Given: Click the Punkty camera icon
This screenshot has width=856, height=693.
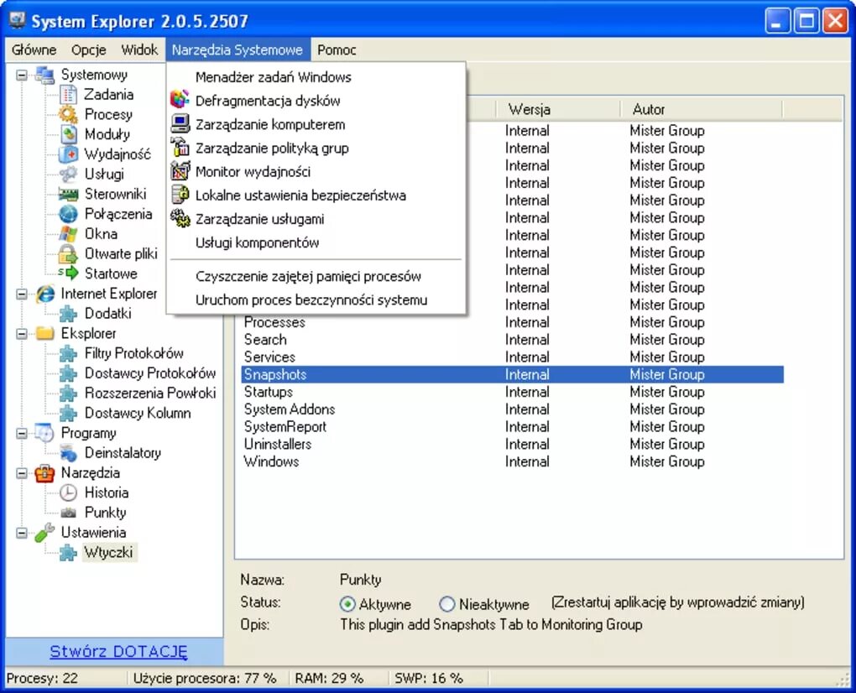Looking at the screenshot, I should pyautogui.click(x=68, y=513).
